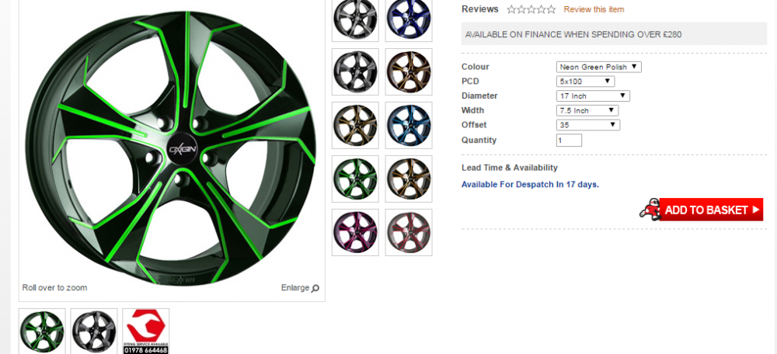Click the Add to Basket button

(711, 210)
